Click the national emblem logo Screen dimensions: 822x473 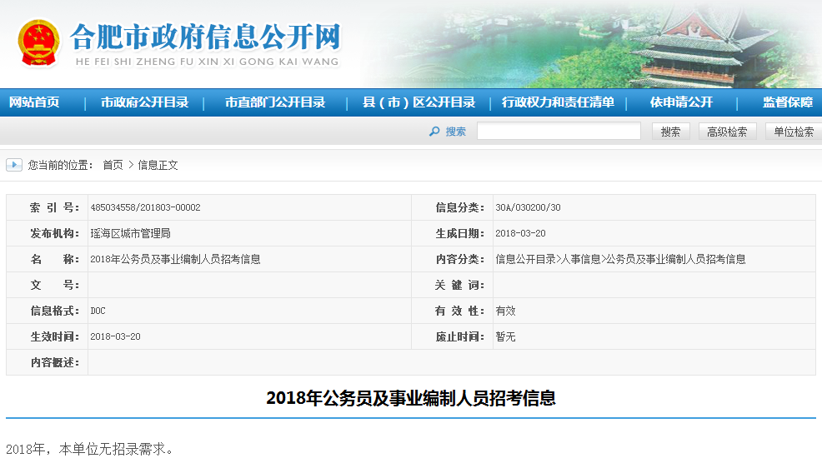38,42
